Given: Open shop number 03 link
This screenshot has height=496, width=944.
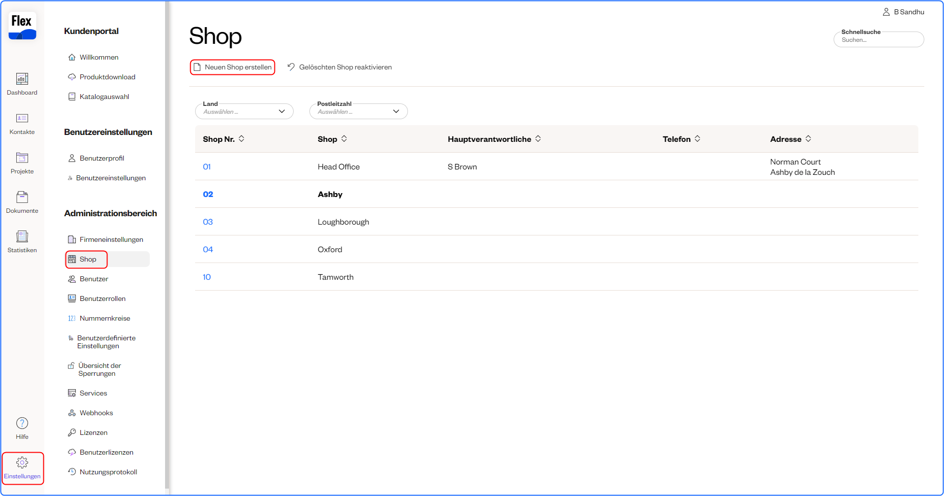Looking at the screenshot, I should [x=208, y=222].
